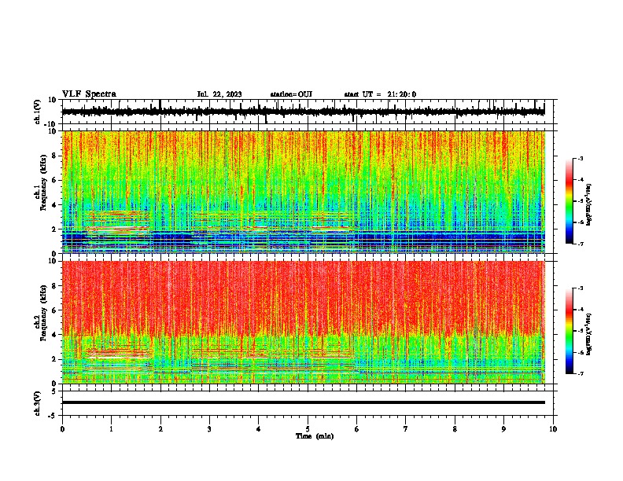The height and width of the screenshot is (481, 623).
Task: Click time tick label '10' on x-axis
Action: coord(553,429)
